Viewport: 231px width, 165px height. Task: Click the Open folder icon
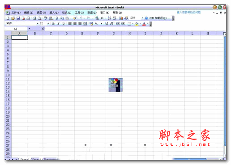[13, 18]
